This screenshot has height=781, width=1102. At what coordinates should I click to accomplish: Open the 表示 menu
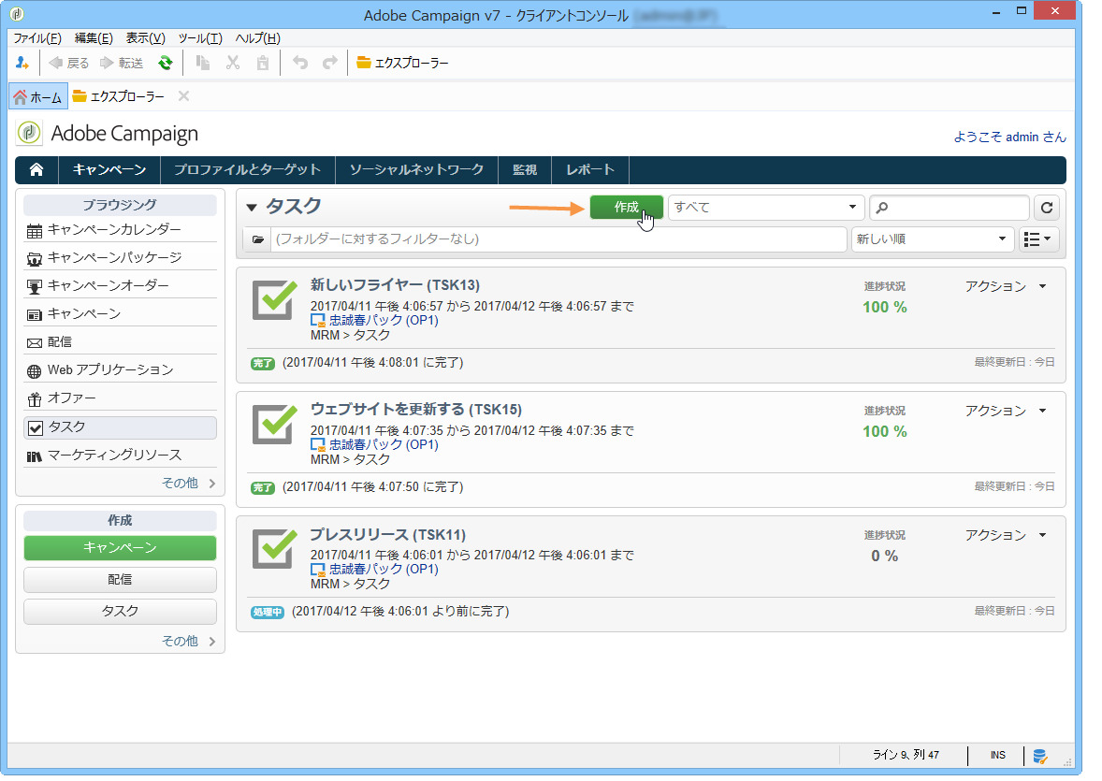tap(146, 38)
